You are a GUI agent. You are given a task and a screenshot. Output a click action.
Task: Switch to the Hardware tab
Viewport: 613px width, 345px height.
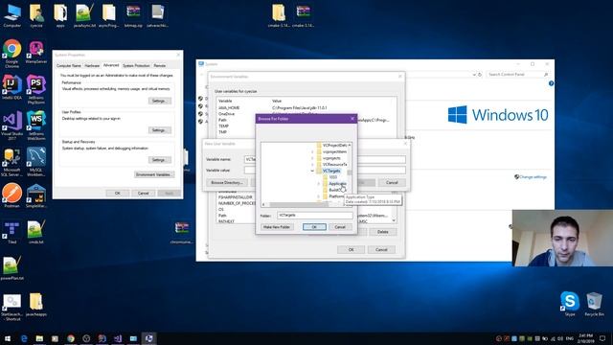(92, 66)
